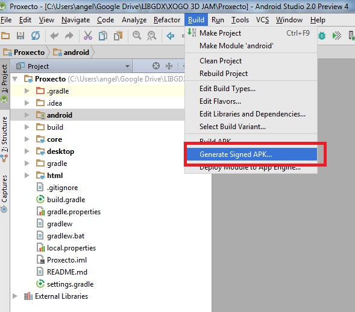This screenshot has width=355, height=312.
Task: Click Generate Signed APK... entry
Action: [x=251, y=154]
